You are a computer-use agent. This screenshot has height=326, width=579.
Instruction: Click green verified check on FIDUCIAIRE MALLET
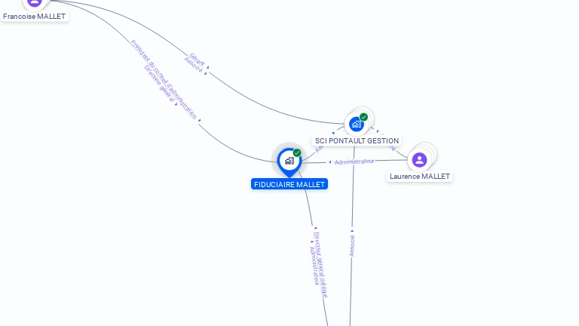point(297,152)
